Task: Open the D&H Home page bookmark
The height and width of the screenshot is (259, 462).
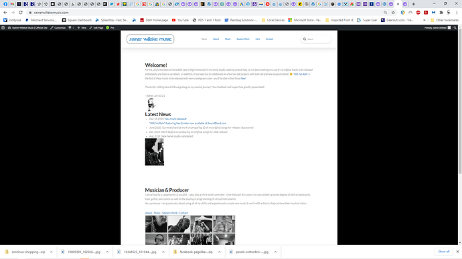Action: coord(154,20)
